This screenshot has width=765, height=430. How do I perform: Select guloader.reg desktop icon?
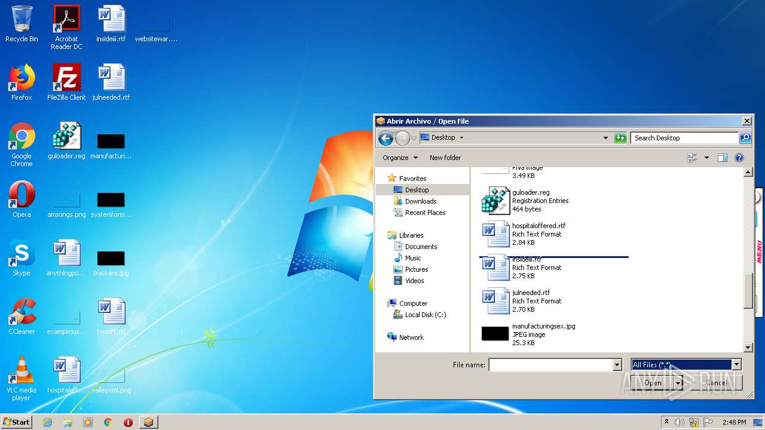point(66,141)
